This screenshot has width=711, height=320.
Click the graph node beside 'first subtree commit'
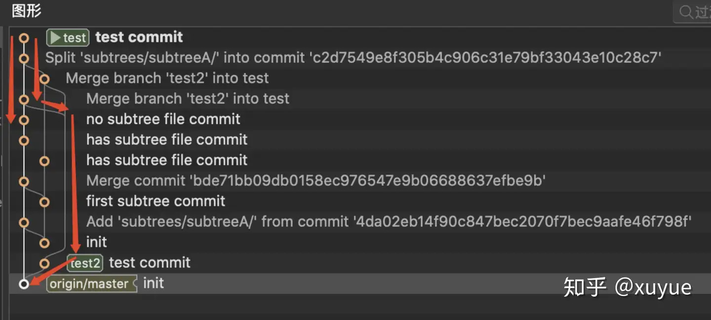click(x=44, y=202)
